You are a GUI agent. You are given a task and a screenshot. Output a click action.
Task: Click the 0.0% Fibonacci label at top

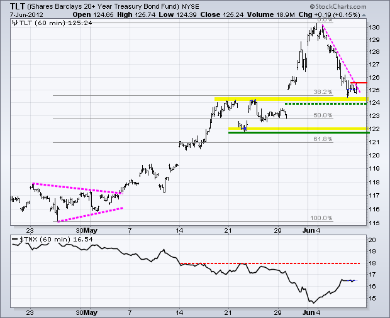325,19
